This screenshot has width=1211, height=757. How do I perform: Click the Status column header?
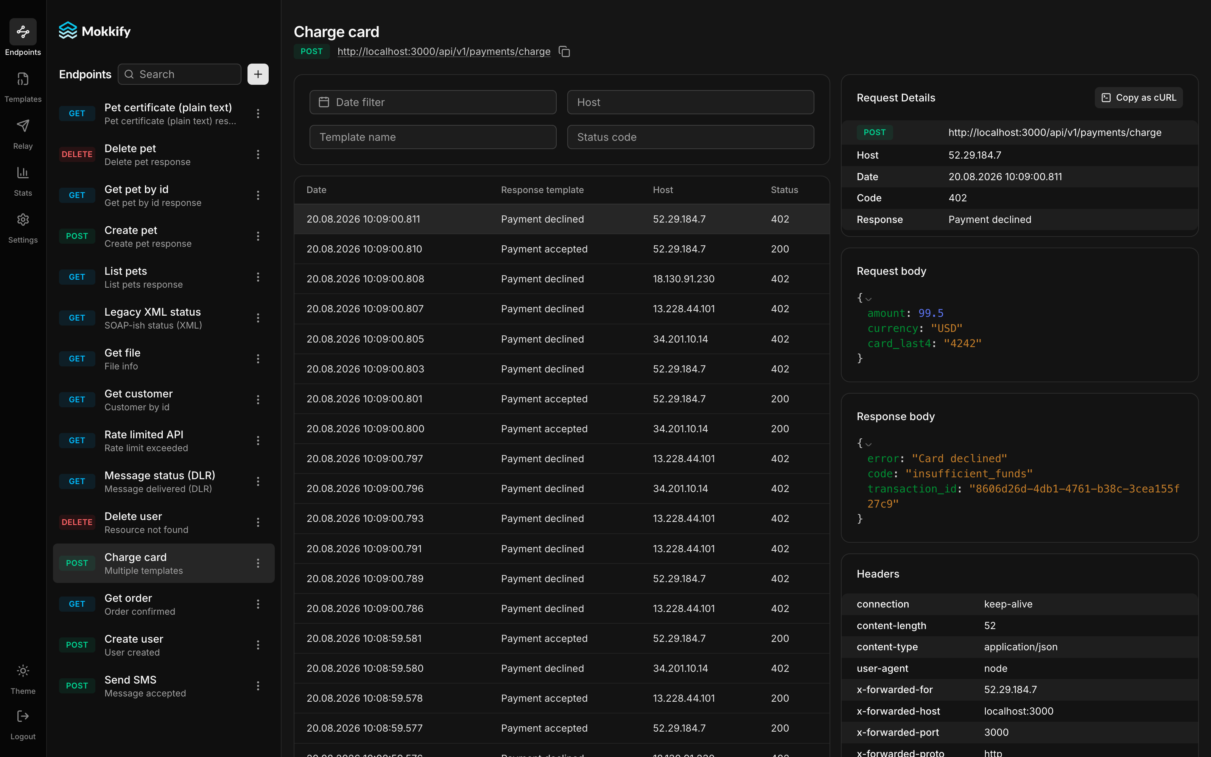pyautogui.click(x=784, y=190)
